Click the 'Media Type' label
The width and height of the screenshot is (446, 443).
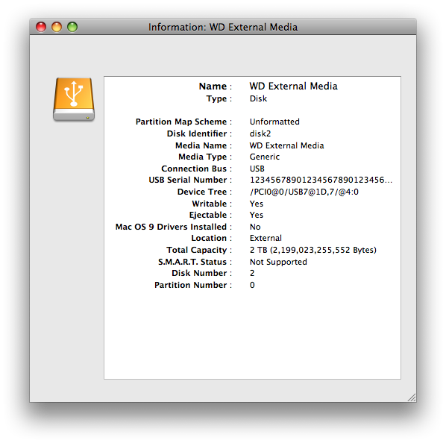[x=203, y=157]
